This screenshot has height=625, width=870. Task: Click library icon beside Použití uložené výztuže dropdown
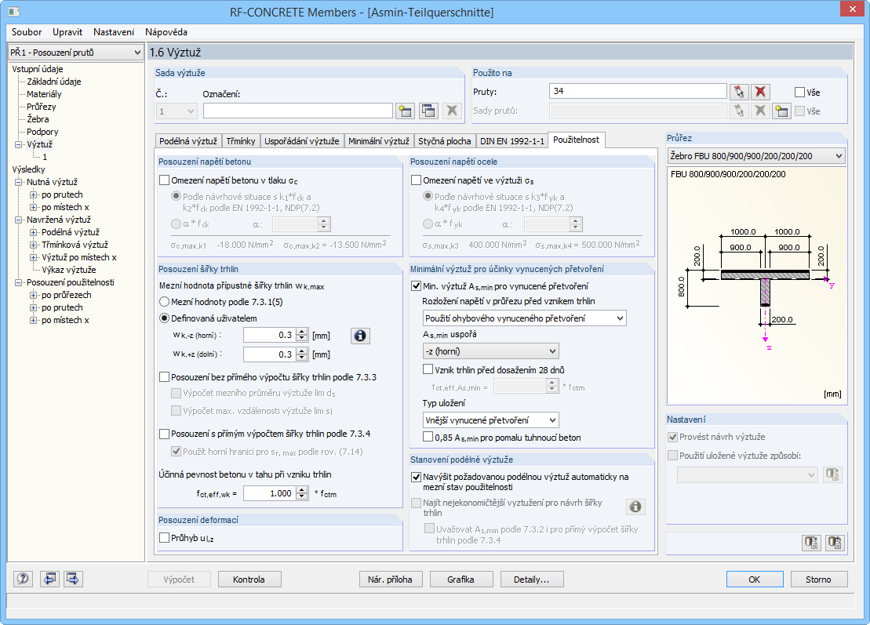point(832,474)
